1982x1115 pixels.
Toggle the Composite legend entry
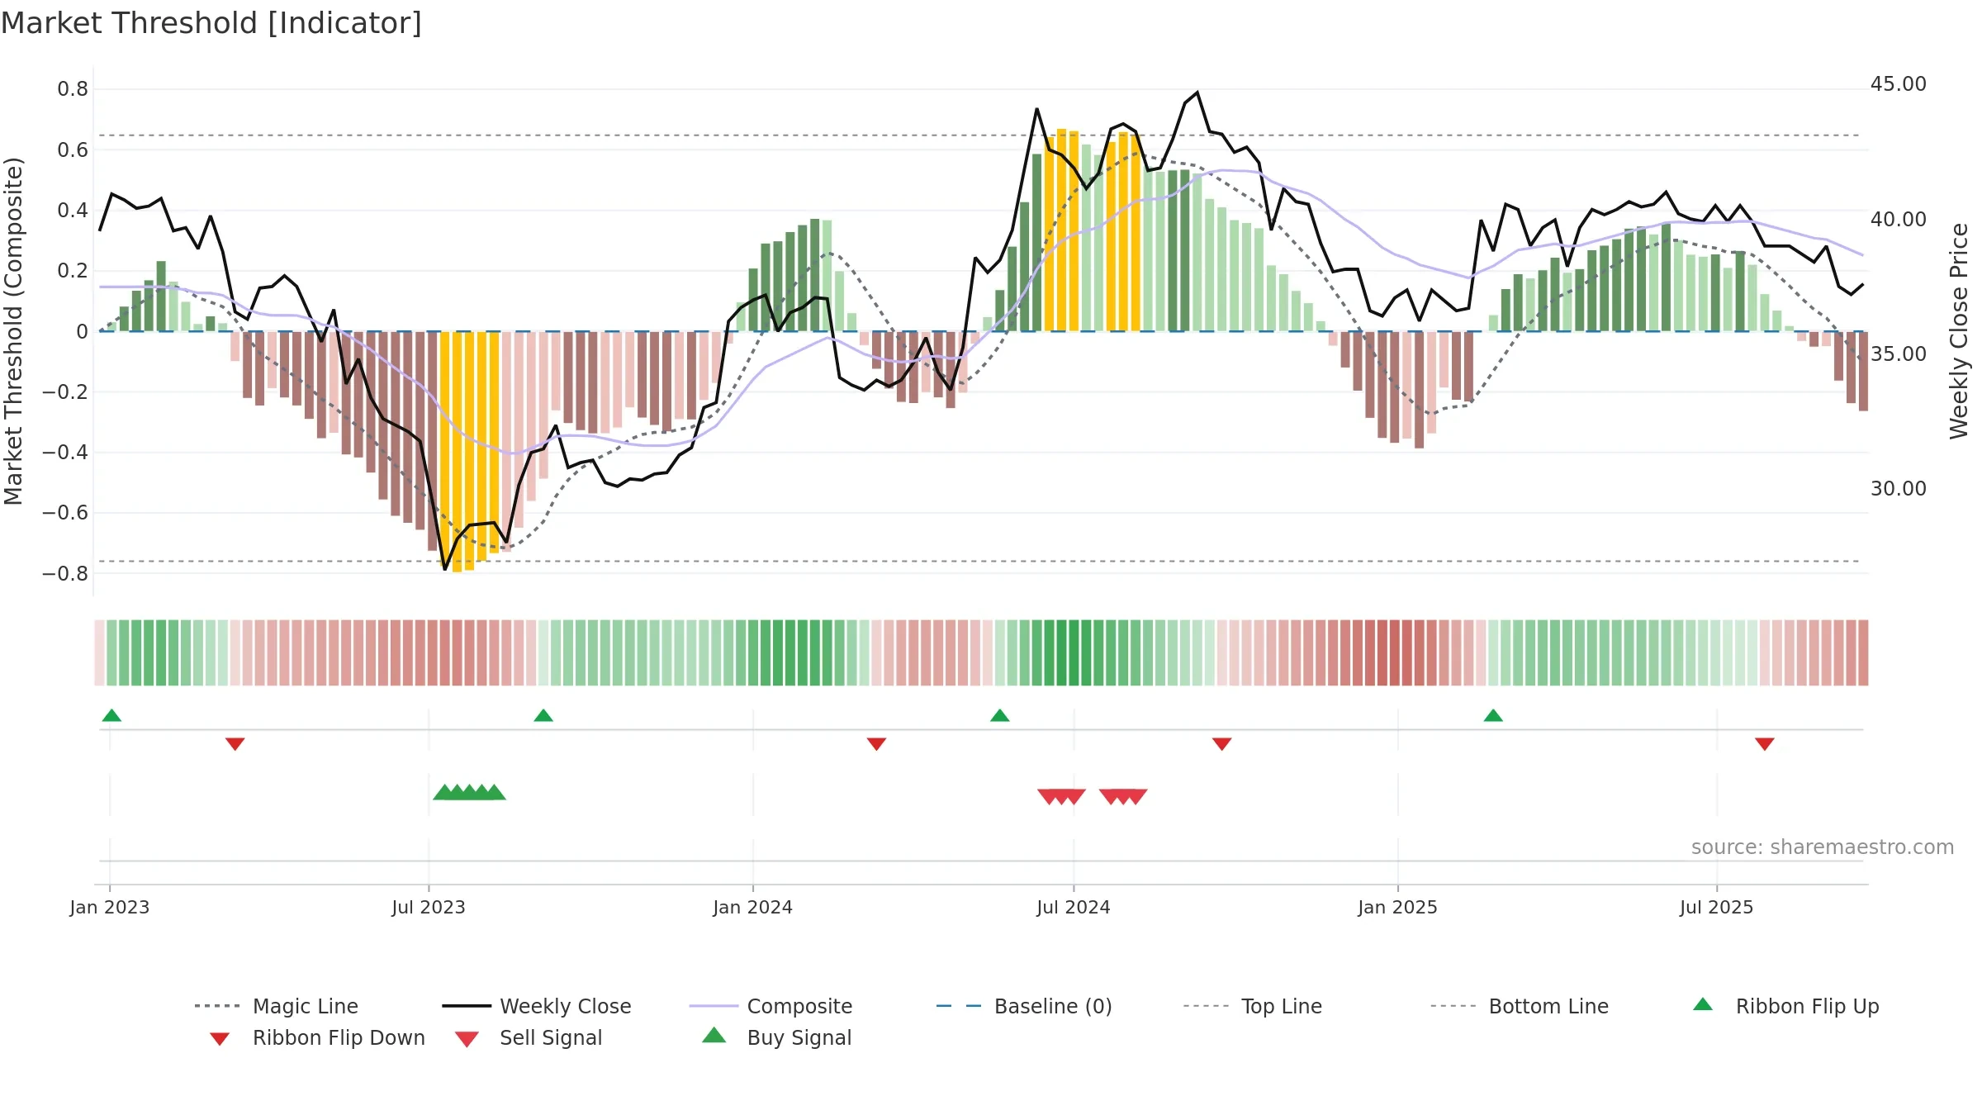point(771,1006)
